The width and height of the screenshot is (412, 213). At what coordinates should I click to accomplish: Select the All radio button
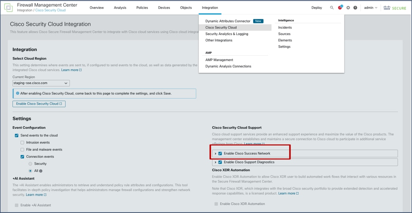(x=30, y=171)
